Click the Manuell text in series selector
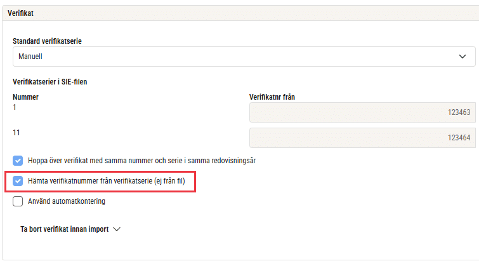 point(30,57)
